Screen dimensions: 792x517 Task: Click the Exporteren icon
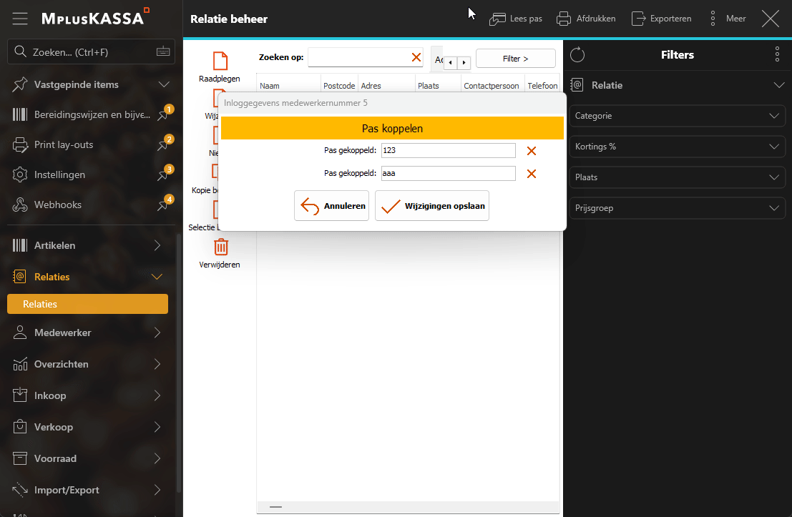pos(638,19)
